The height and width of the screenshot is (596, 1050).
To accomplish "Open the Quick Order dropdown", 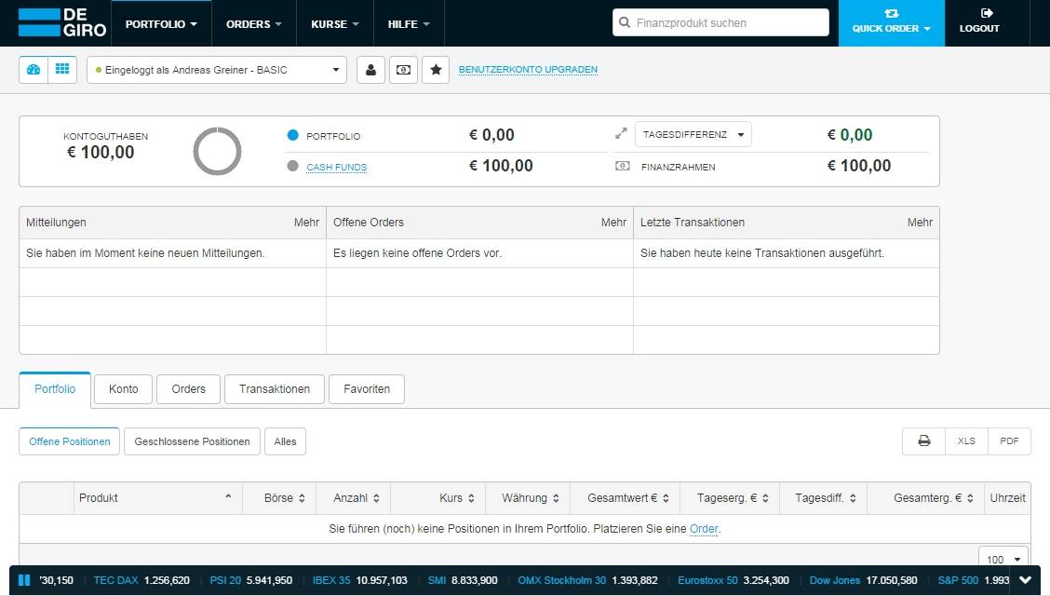I will pyautogui.click(x=892, y=22).
